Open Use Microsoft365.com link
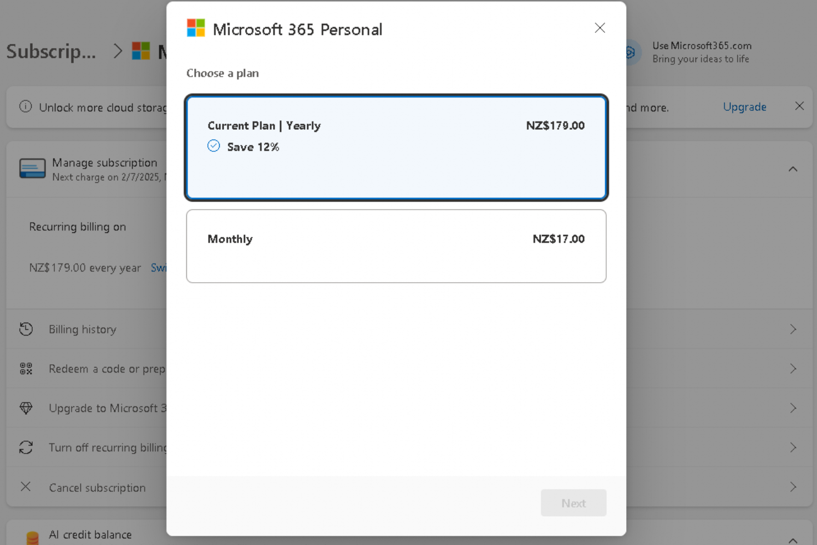The width and height of the screenshot is (817, 545). pyautogui.click(x=702, y=46)
